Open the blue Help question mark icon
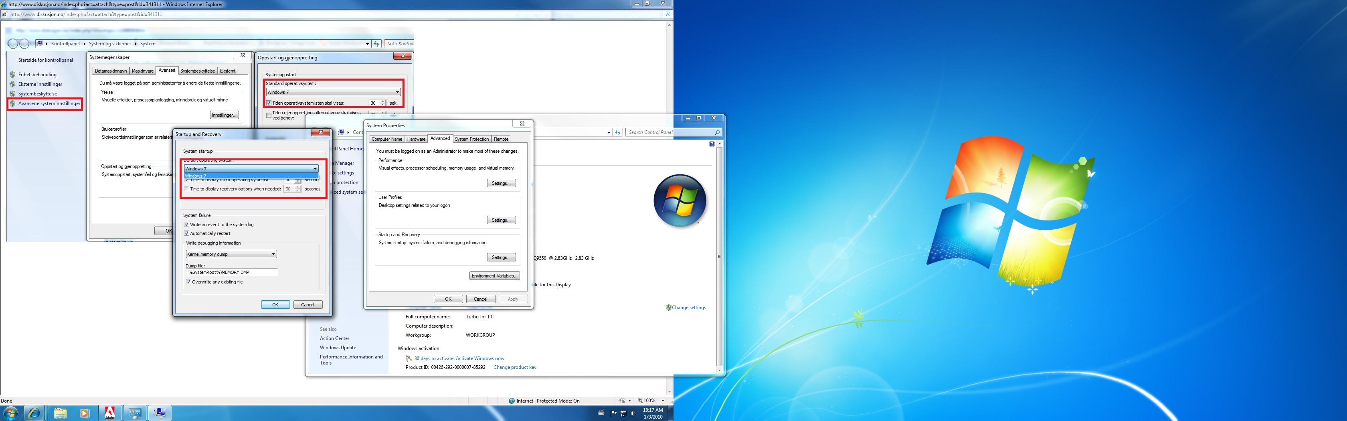Viewport: 1347px width, 421px height. click(712, 144)
